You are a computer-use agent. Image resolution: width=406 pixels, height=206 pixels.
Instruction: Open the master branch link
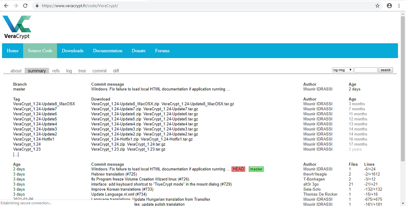19,89
